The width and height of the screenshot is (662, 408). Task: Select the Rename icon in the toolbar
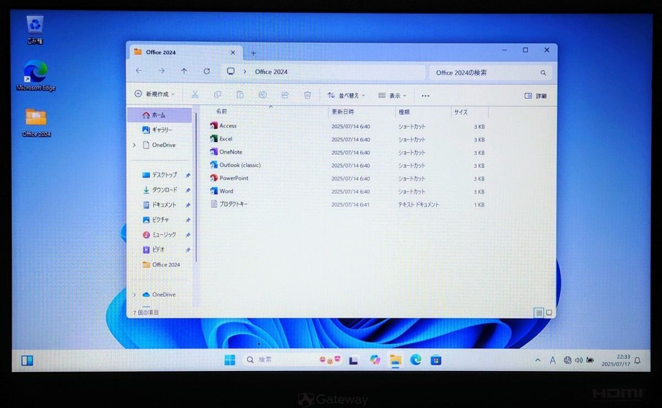(x=262, y=95)
